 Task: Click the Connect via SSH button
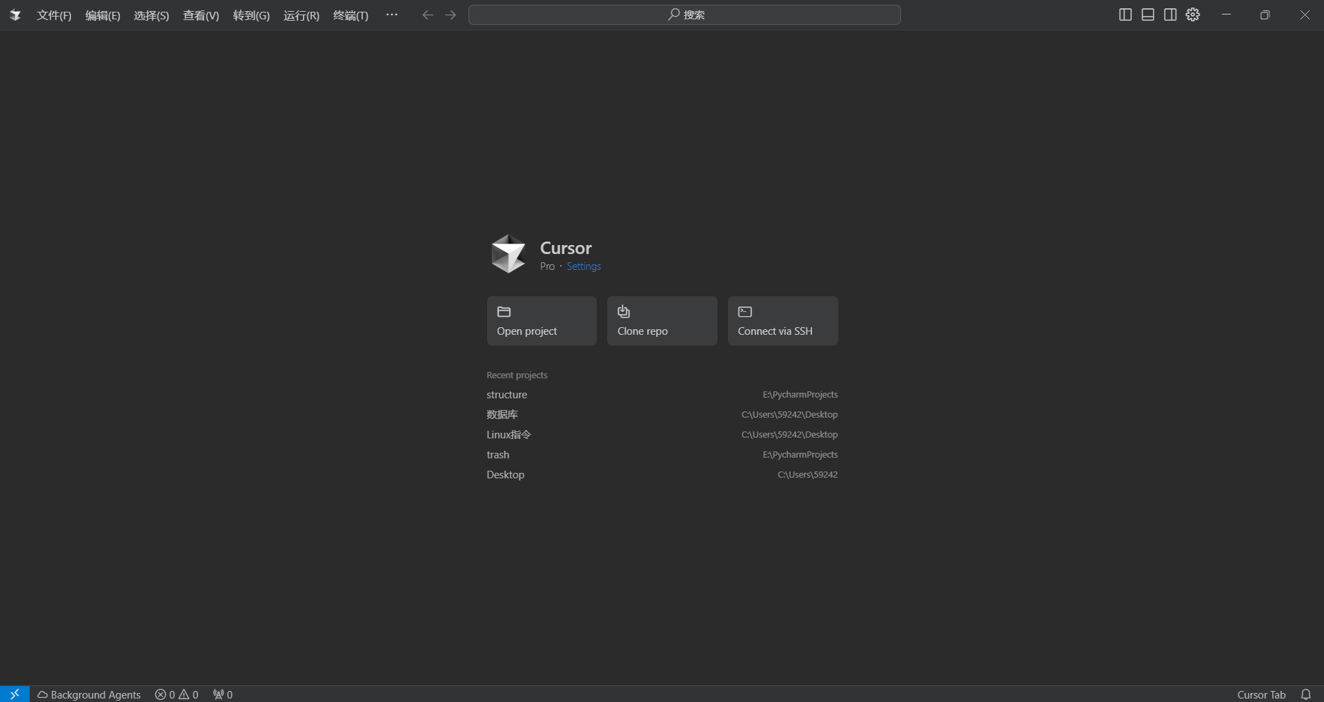tap(783, 321)
